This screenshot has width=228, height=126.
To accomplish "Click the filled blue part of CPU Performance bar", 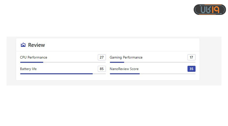I will coord(32,62).
